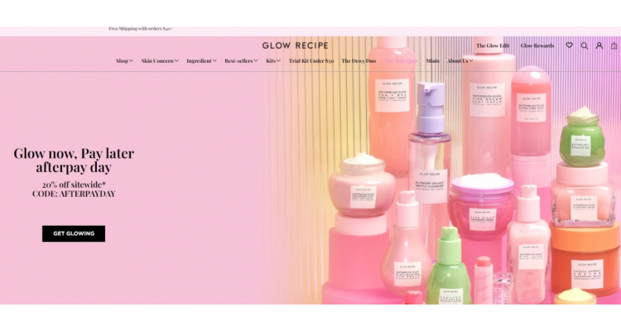This screenshot has height=331, width=621.
Task: Click the Get Glowing button
Action: point(74,233)
